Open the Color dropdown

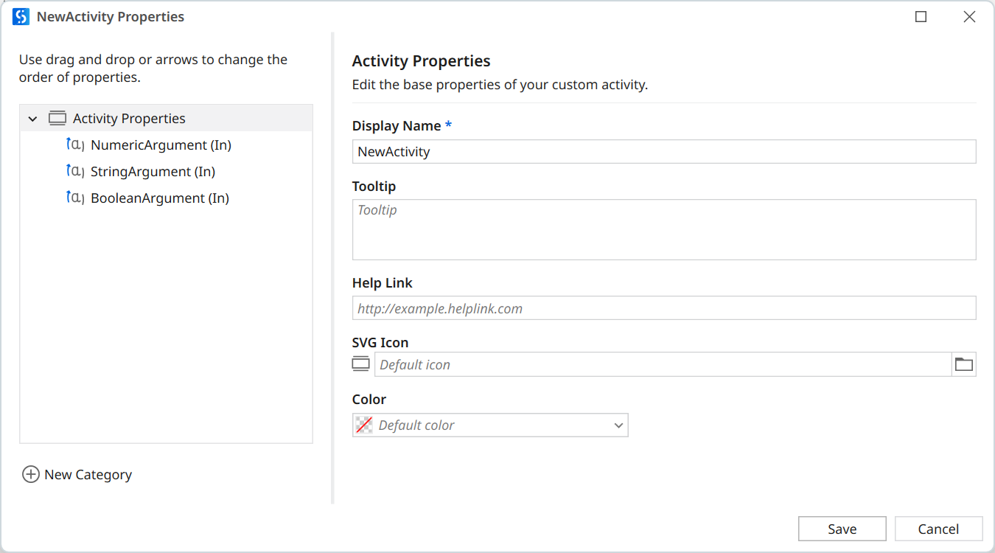[618, 425]
